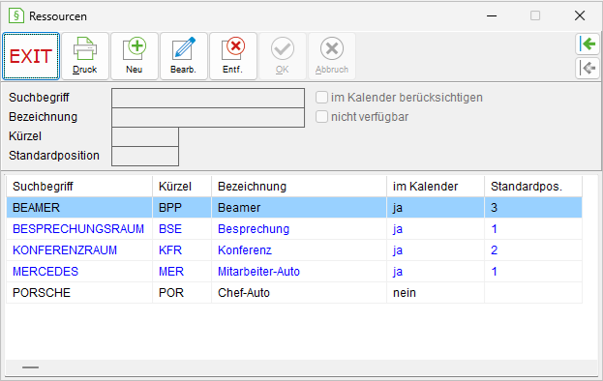Select the PORSCHE entry
Screen dimensions: 603x381
coord(294,293)
